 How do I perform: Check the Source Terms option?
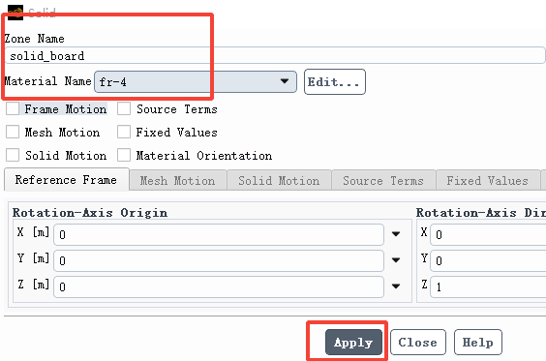pyautogui.click(x=124, y=109)
